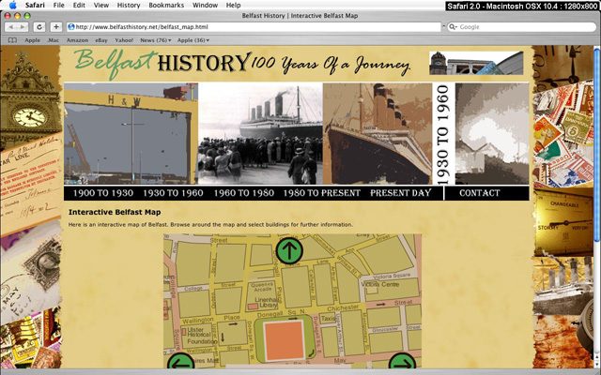Select Linenhall Library marker on map
This screenshot has height=375, width=601.
click(253, 307)
